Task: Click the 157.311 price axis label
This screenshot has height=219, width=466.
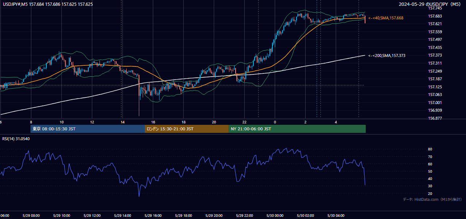Action: (x=435, y=63)
